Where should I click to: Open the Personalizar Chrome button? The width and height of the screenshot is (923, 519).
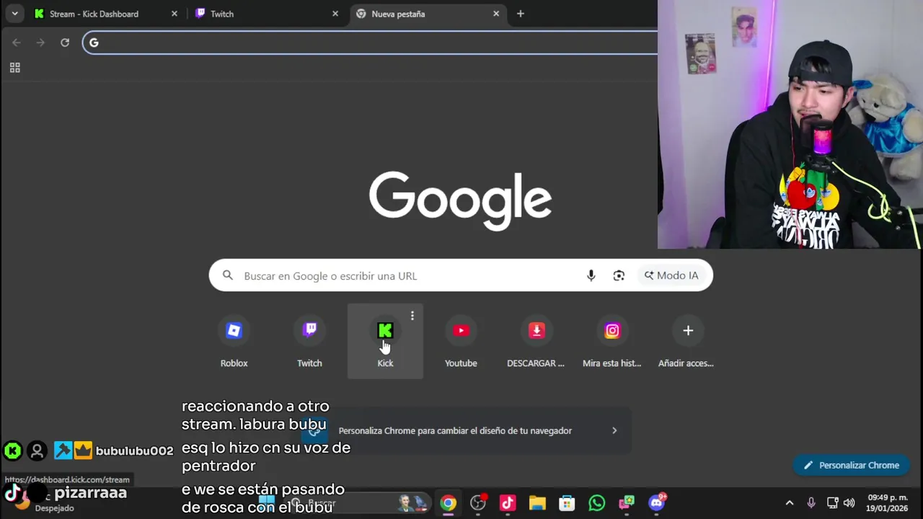pos(851,465)
